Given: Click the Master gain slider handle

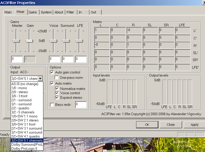Looking at the screenshot, I should pyautogui.click(x=16, y=41).
